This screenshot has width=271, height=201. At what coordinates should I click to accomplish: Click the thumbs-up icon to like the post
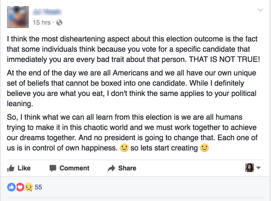(x=11, y=168)
